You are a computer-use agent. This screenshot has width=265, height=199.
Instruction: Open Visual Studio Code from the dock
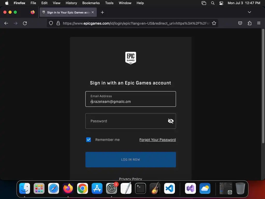pos(169,188)
